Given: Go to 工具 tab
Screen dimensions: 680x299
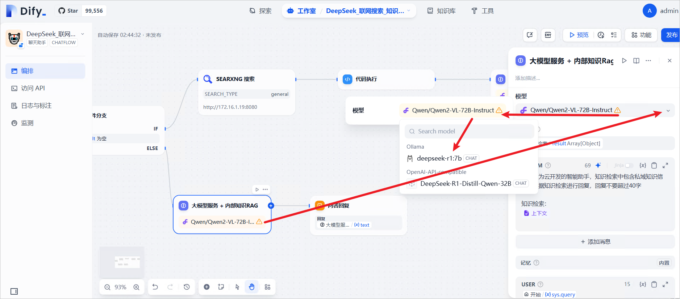Looking at the screenshot, I should coord(483,11).
